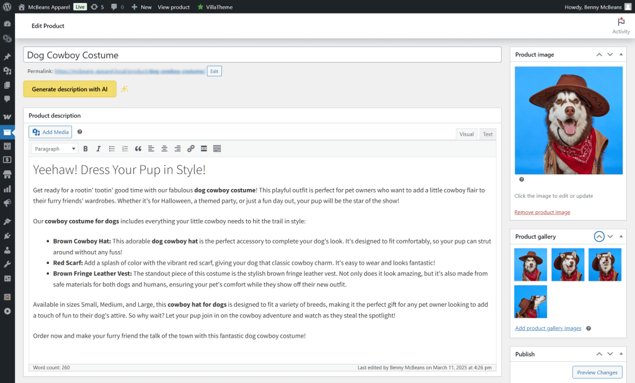Center align the text
This screenshot has height=383, width=635.
[164, 149]
